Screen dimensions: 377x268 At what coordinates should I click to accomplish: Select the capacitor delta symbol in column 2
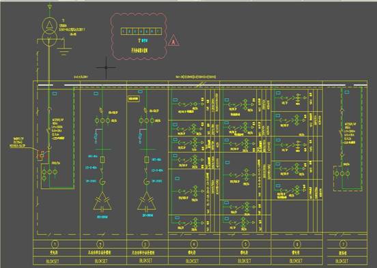pos(102,202)
